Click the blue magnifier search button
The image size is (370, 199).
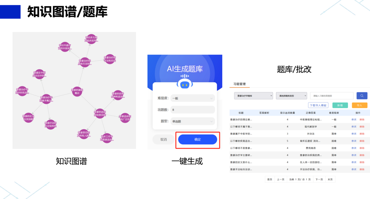click(x=362, y=96)
